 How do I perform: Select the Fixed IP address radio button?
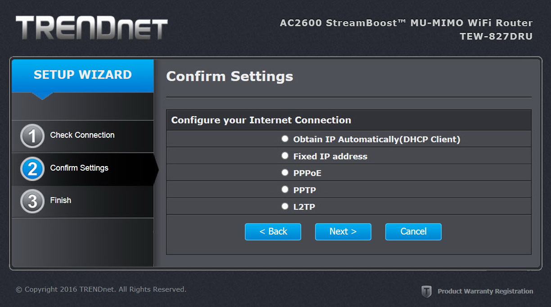[x=285, y=156]
